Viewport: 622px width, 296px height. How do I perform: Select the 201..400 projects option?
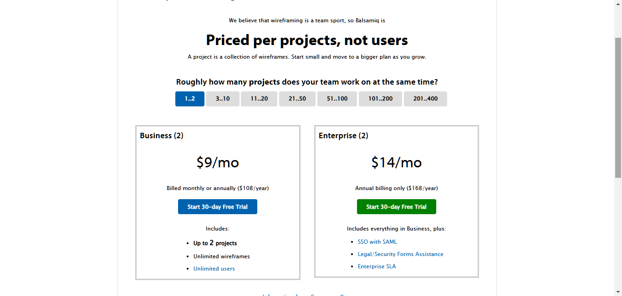point(425,99)
